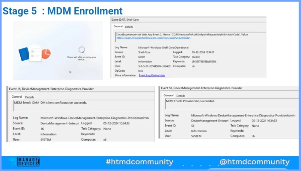Select Level 'Information' in Event 58

click(x=199, y=131)
